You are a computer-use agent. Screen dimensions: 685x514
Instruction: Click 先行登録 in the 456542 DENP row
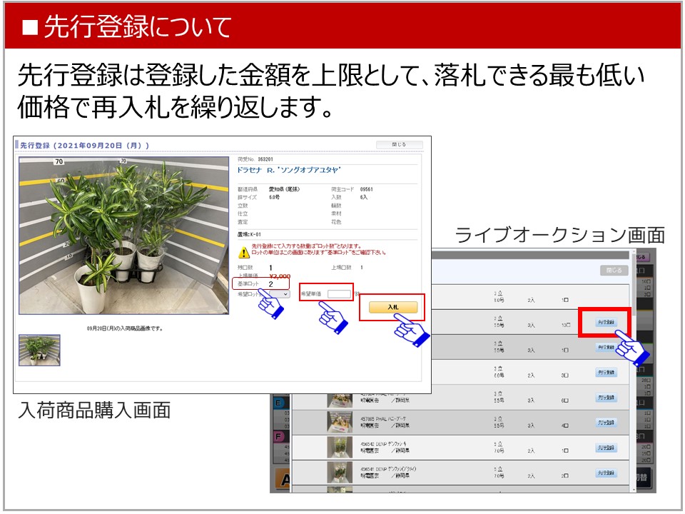coord(605,448)
